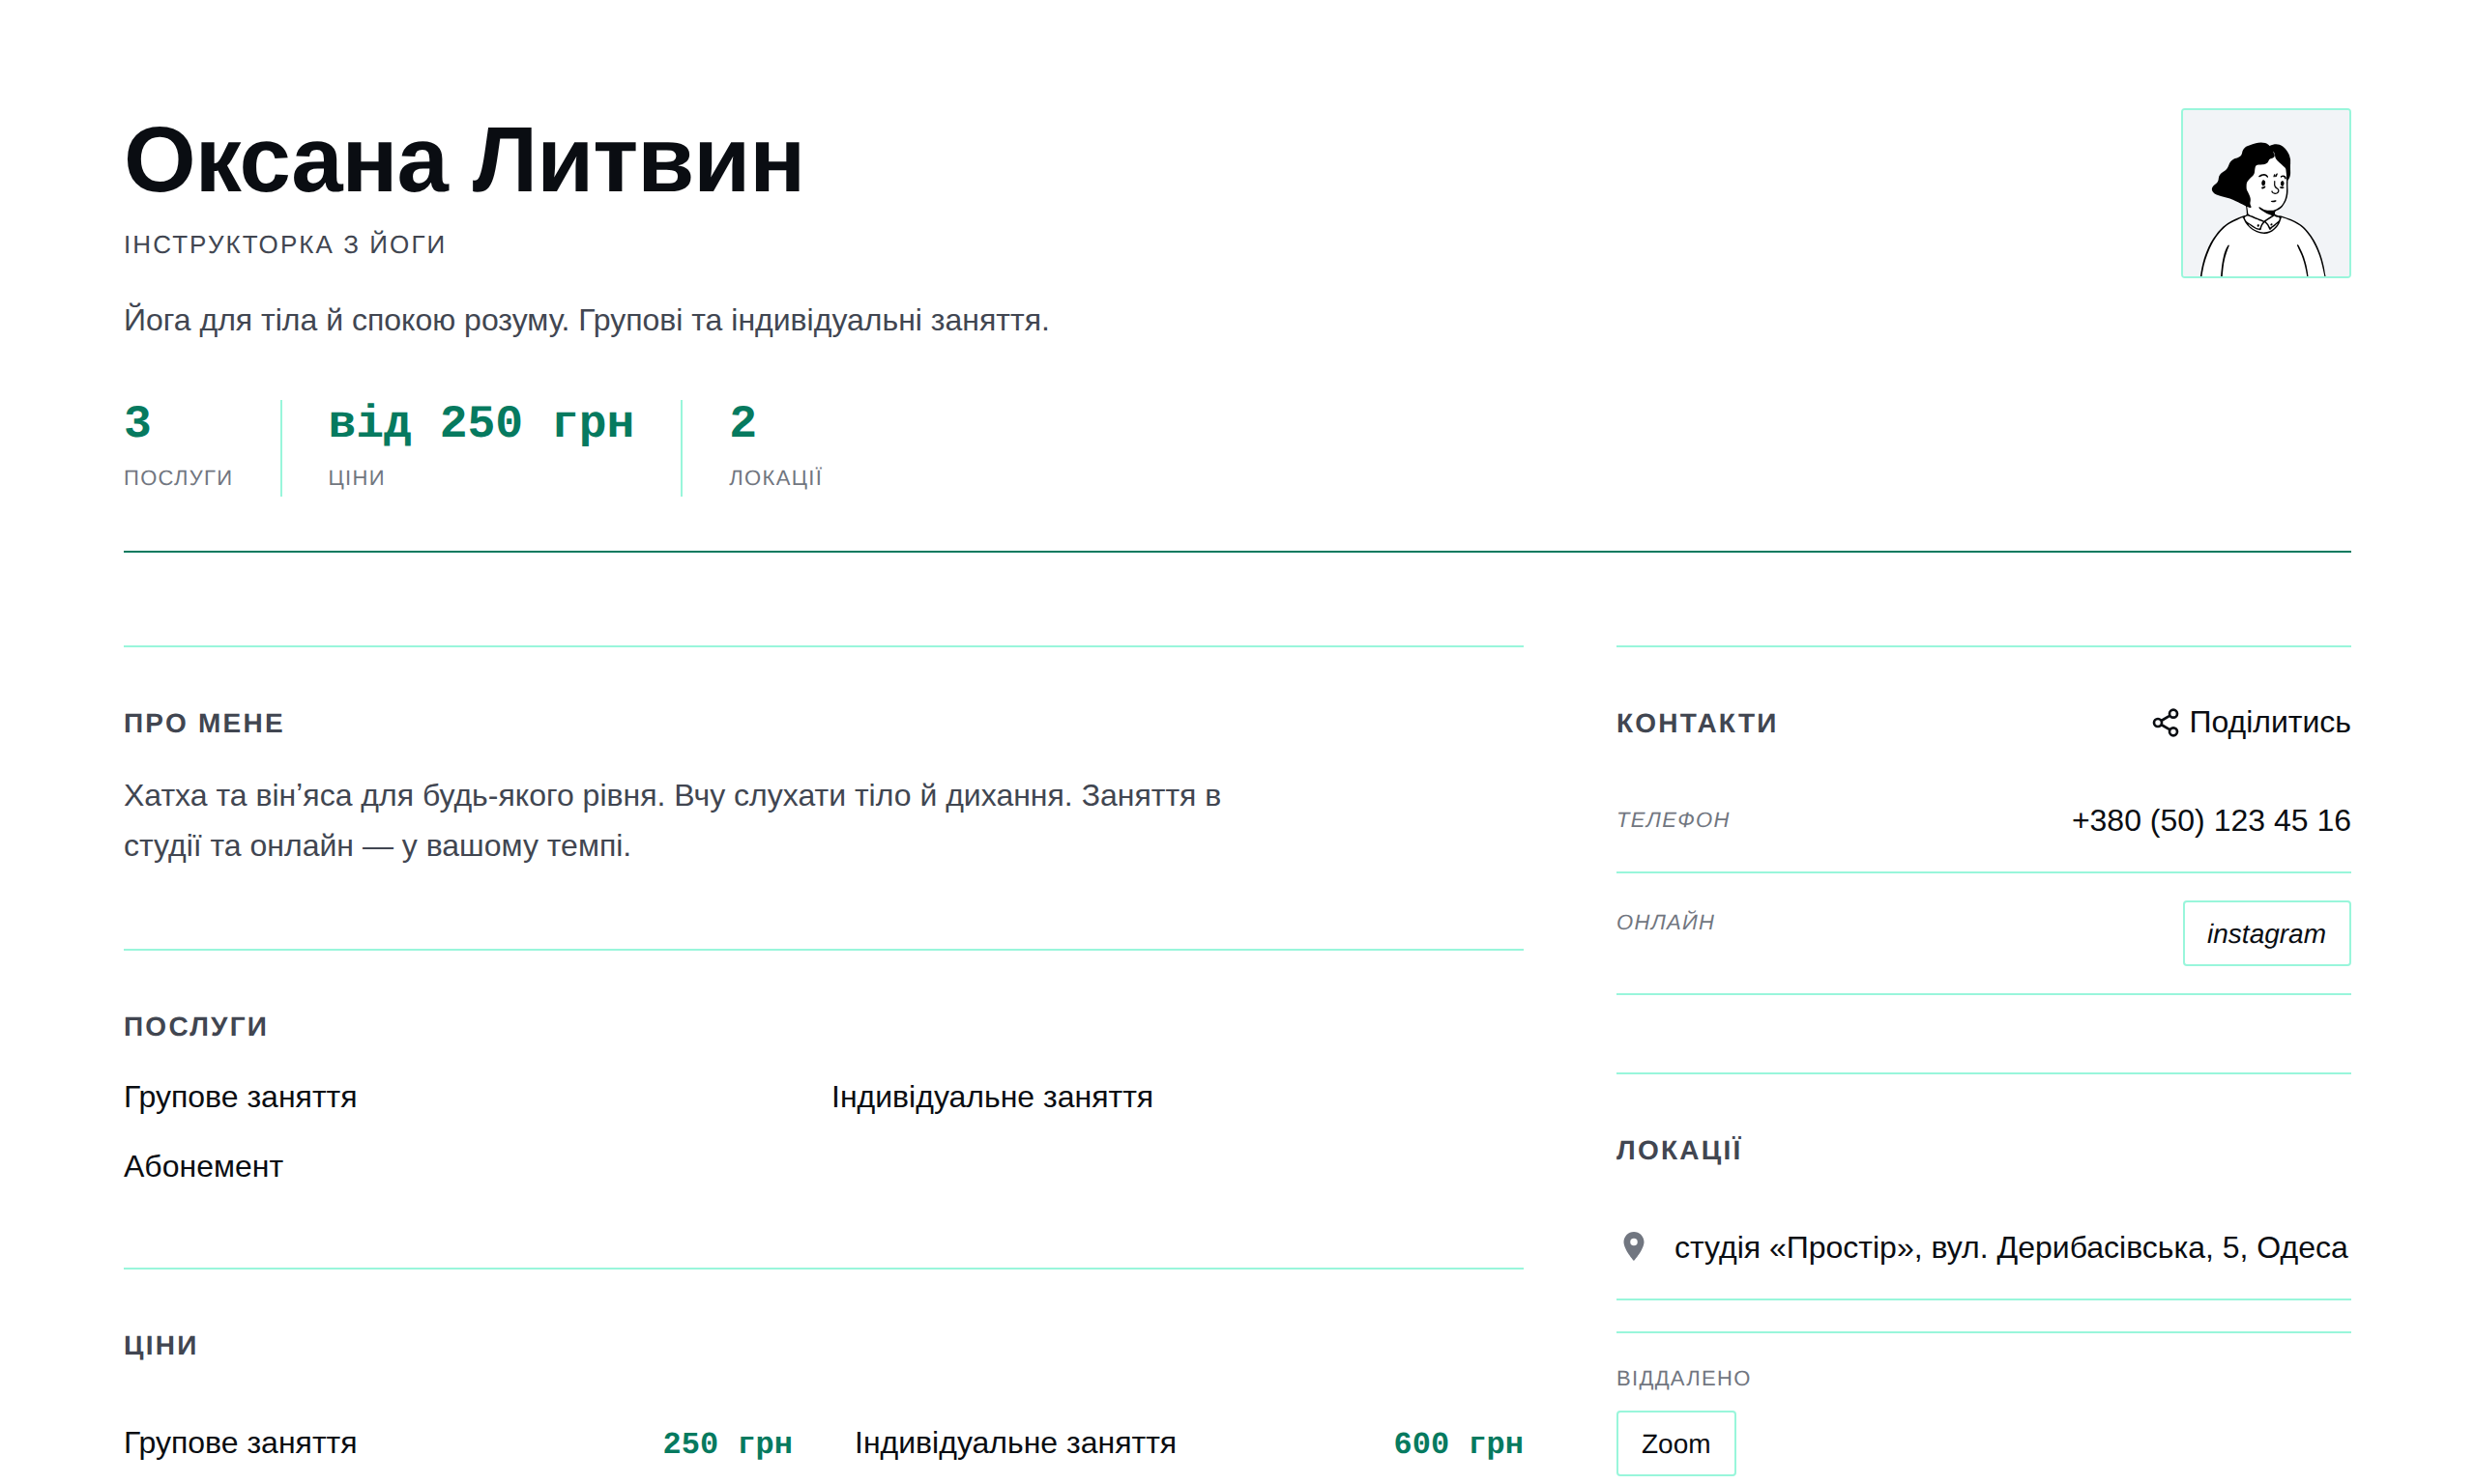Image resolution: width=2475 pixels, height=1484 pixels.
Task: Click the price 250 грн
Action: 727,1443
